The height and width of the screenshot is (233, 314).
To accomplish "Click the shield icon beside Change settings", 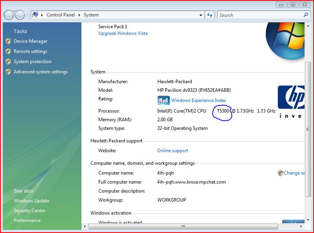I will click(x=280, y=173).
